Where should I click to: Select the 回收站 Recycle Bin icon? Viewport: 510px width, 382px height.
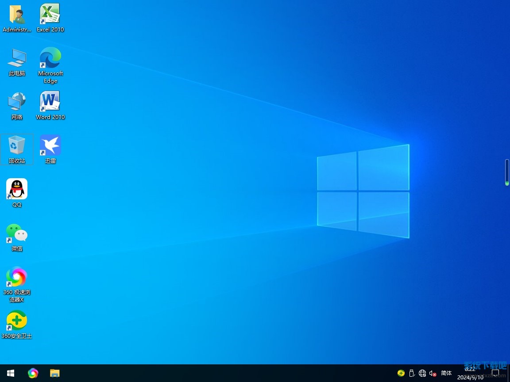(17, 145)
